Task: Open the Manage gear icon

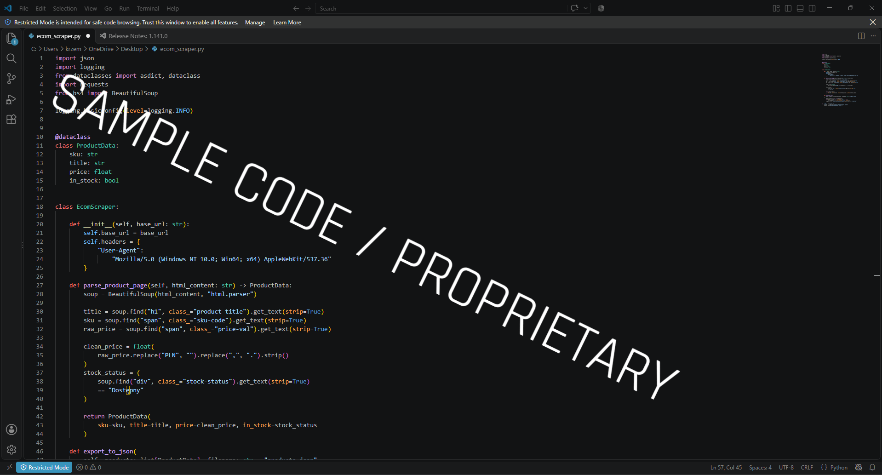Action: (11, 450)
